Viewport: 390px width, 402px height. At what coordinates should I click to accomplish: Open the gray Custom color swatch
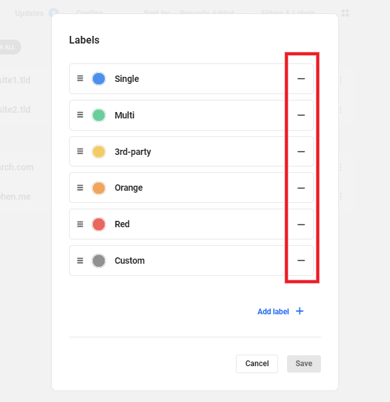click(98, 261)
